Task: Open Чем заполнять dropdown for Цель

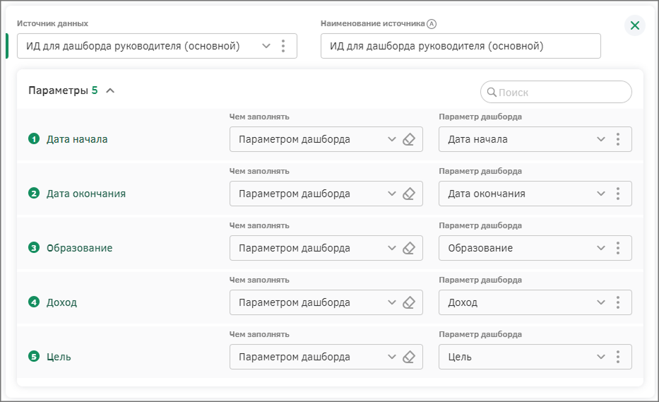Action: tap(392, 357)
